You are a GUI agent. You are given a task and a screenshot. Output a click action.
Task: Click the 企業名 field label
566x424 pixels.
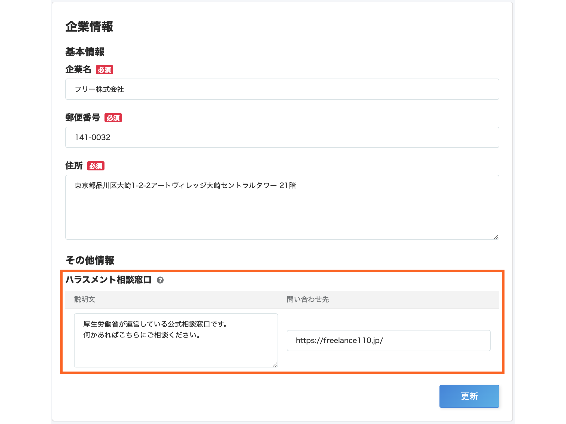coord(78,70)
